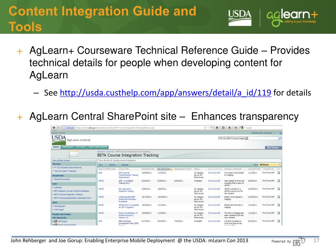Viewport: 336px width, 252px height.
Task: Click the list icon above View All Site Content
Action: pyautogui.click(x=74, y=154)
